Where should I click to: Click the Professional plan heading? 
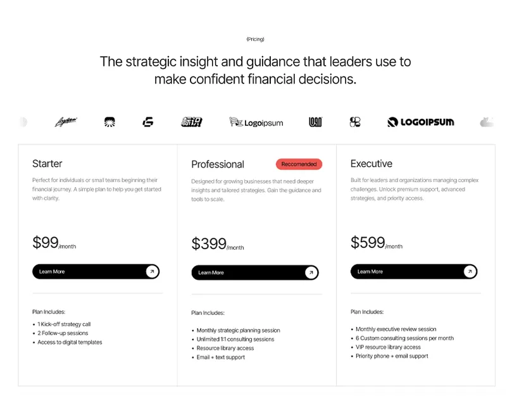(218, 164)
